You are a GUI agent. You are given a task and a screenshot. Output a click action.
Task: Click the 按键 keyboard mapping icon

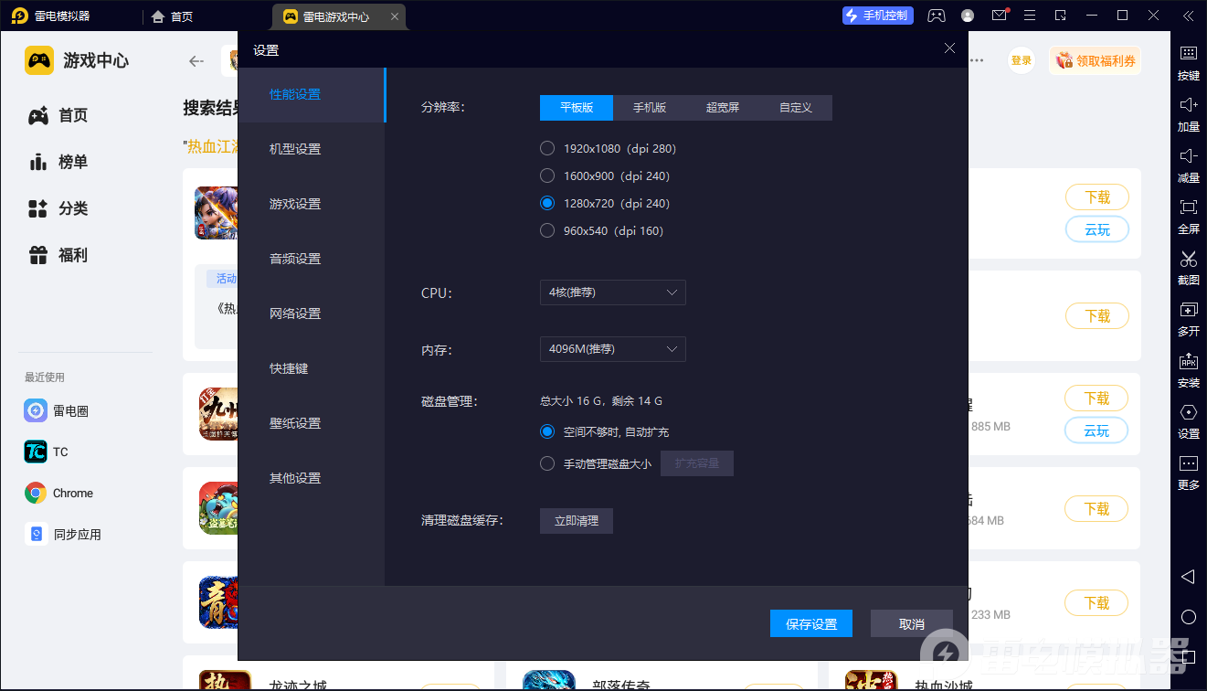tap(1188, 54)
